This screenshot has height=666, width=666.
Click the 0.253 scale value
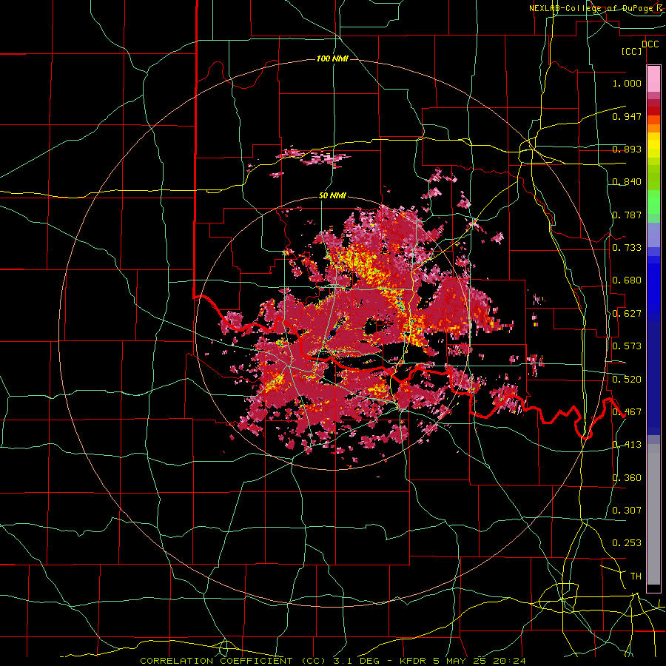tap(627, 543)
